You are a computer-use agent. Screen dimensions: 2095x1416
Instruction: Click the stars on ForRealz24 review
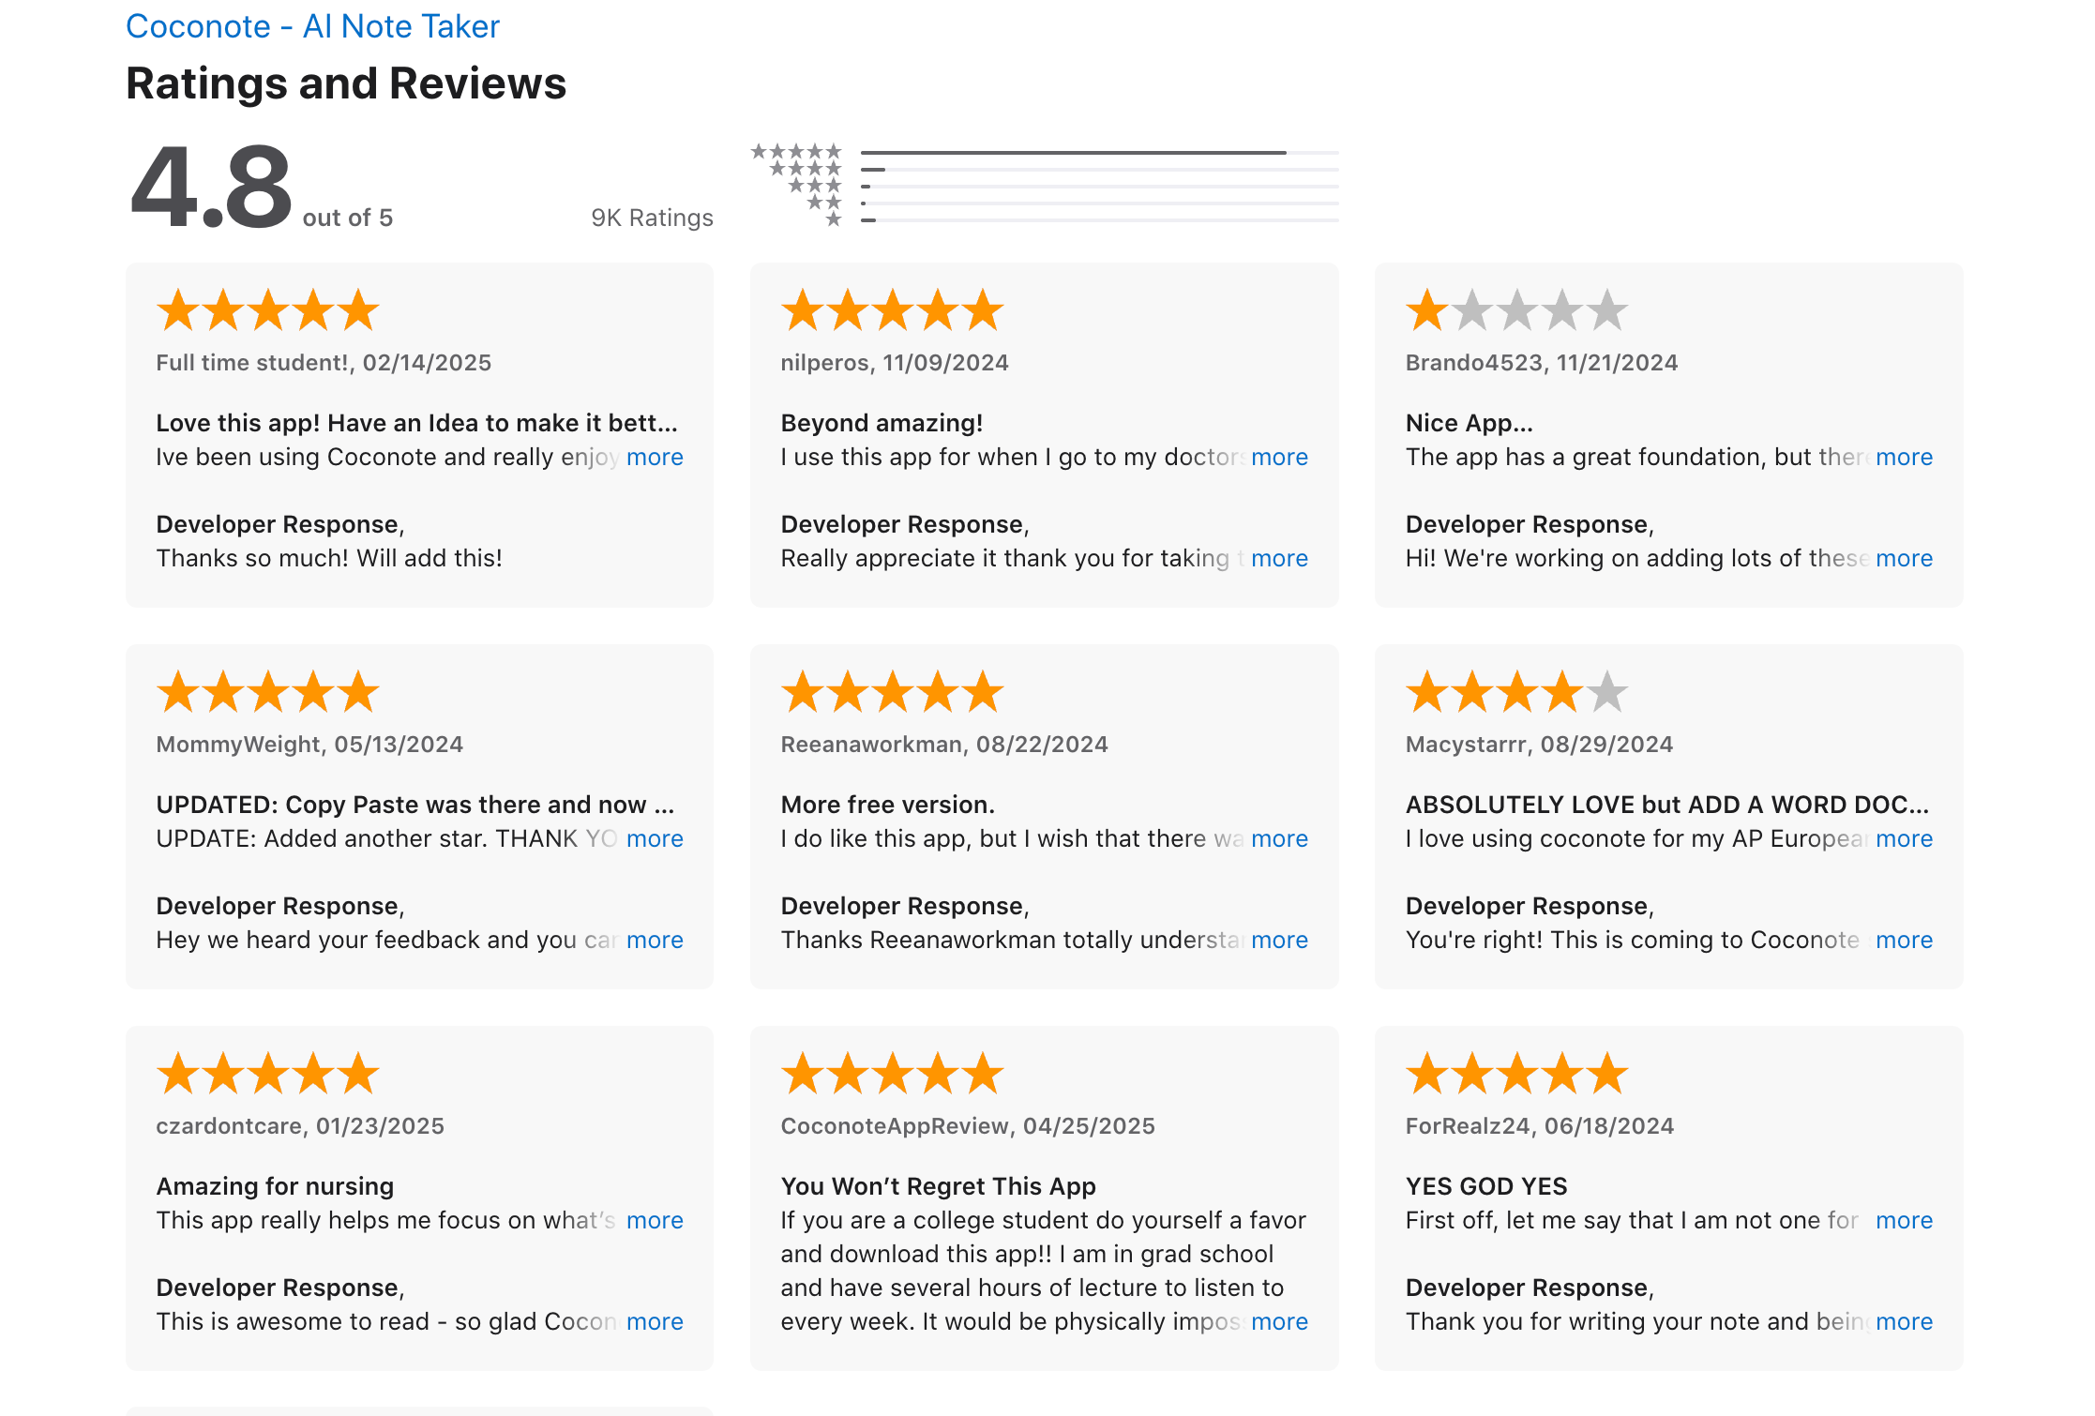pos(1516,1073)
